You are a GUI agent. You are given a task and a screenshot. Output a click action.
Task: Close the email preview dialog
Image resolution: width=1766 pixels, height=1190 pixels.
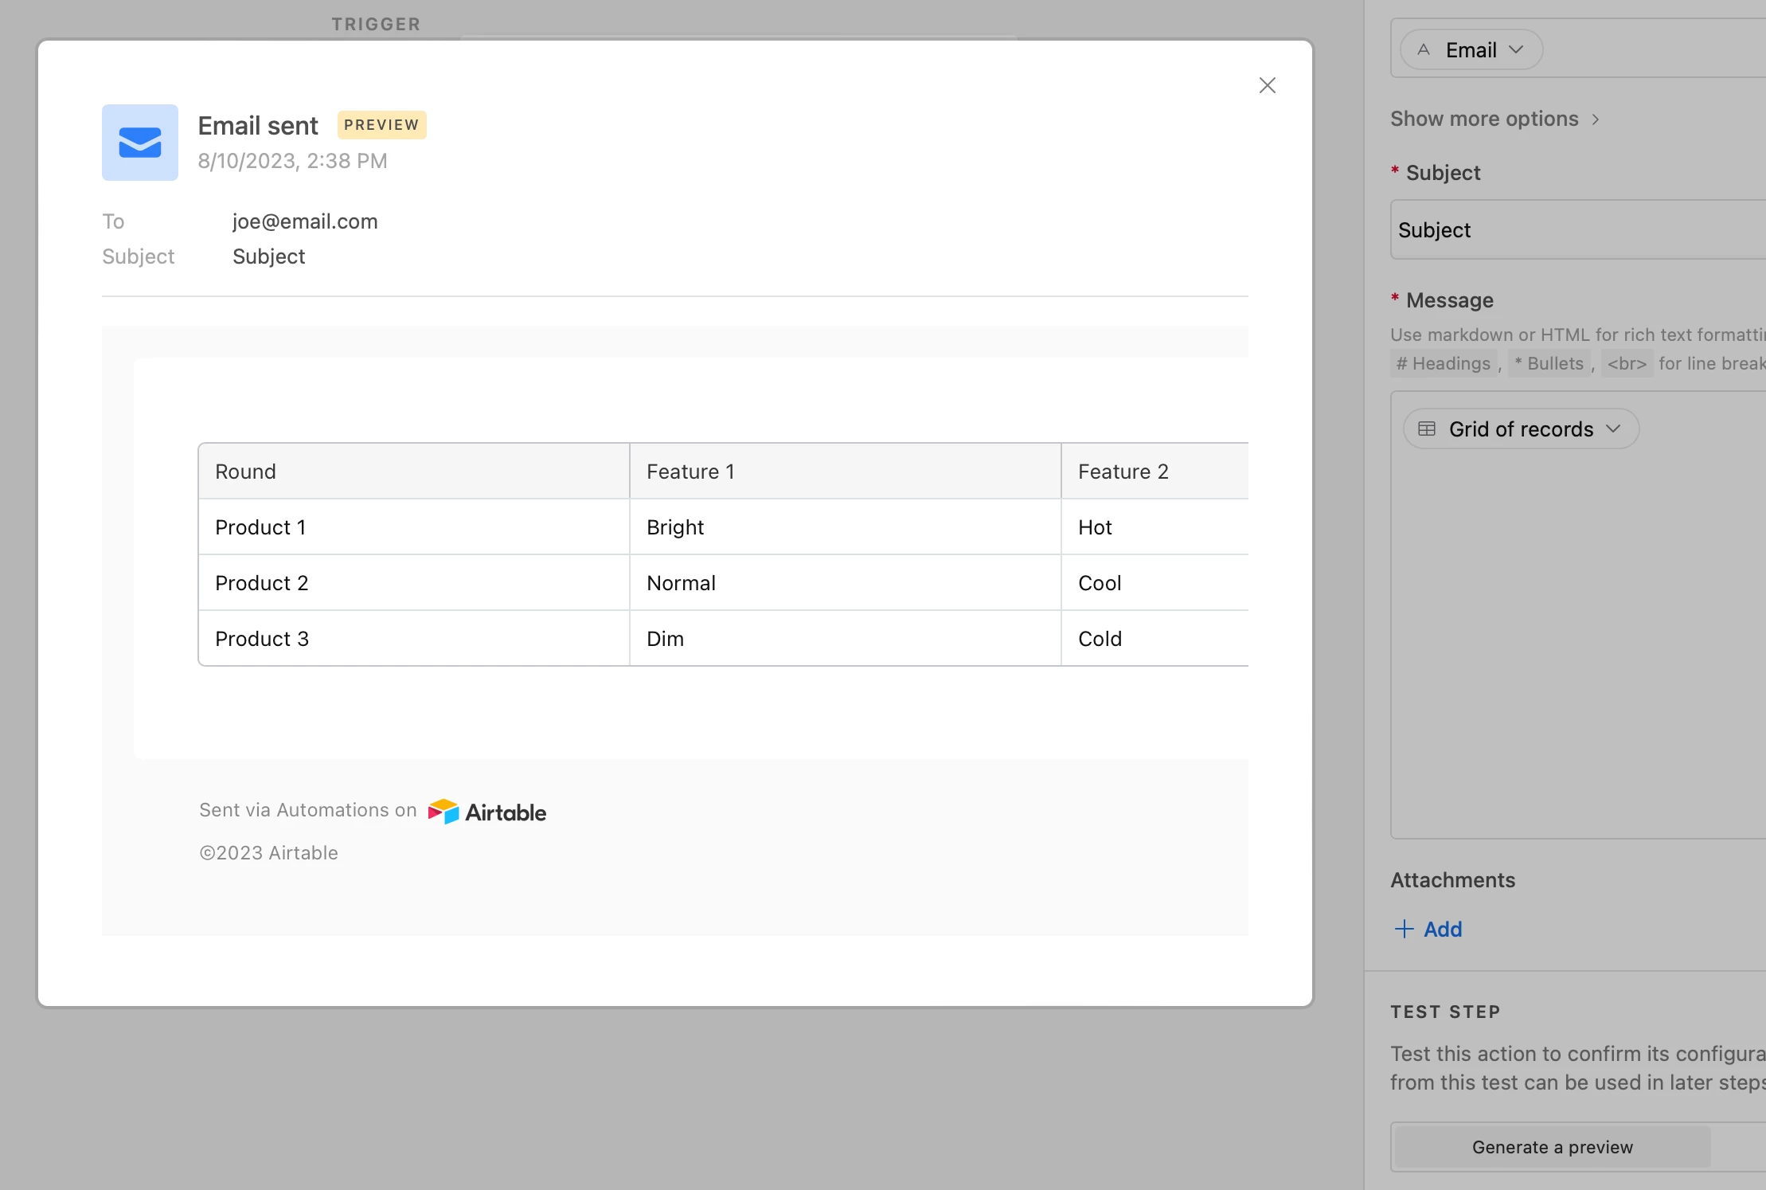[1267, 85]
